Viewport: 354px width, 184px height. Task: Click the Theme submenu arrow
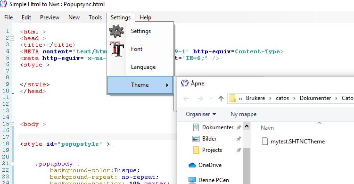pos(167,85)
